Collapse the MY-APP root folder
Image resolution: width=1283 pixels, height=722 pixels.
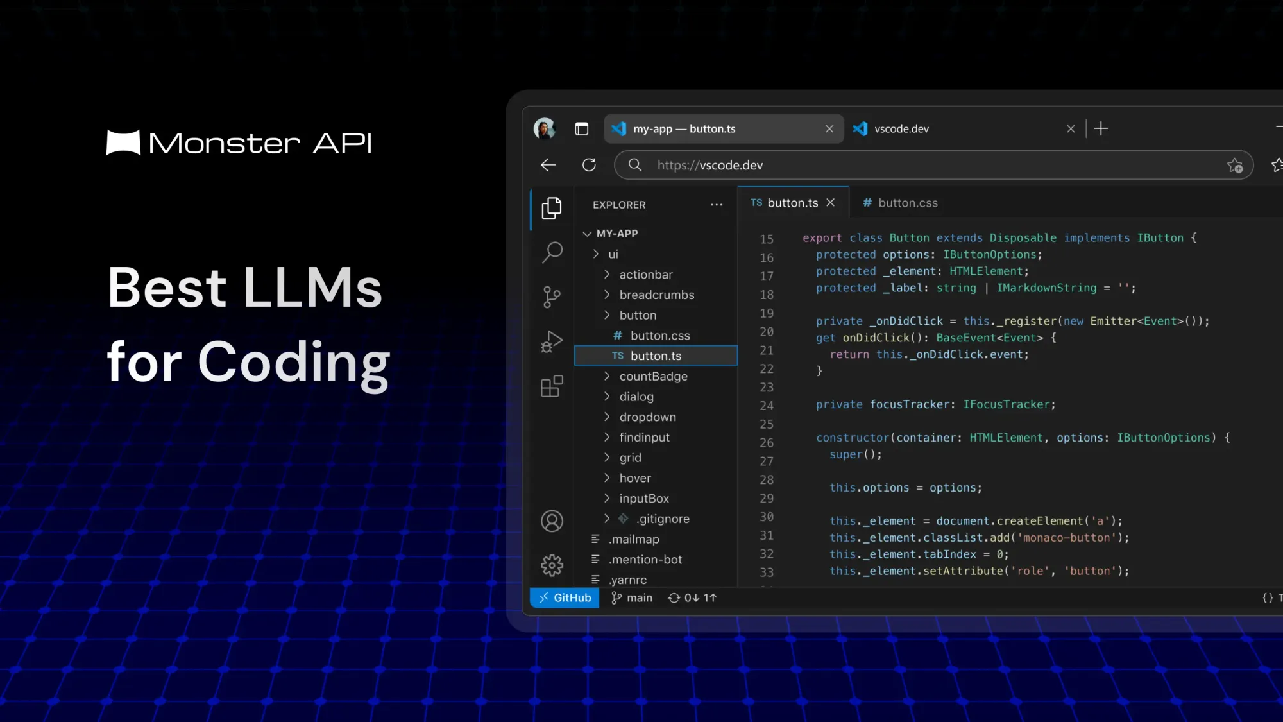[x=656, y=234]
